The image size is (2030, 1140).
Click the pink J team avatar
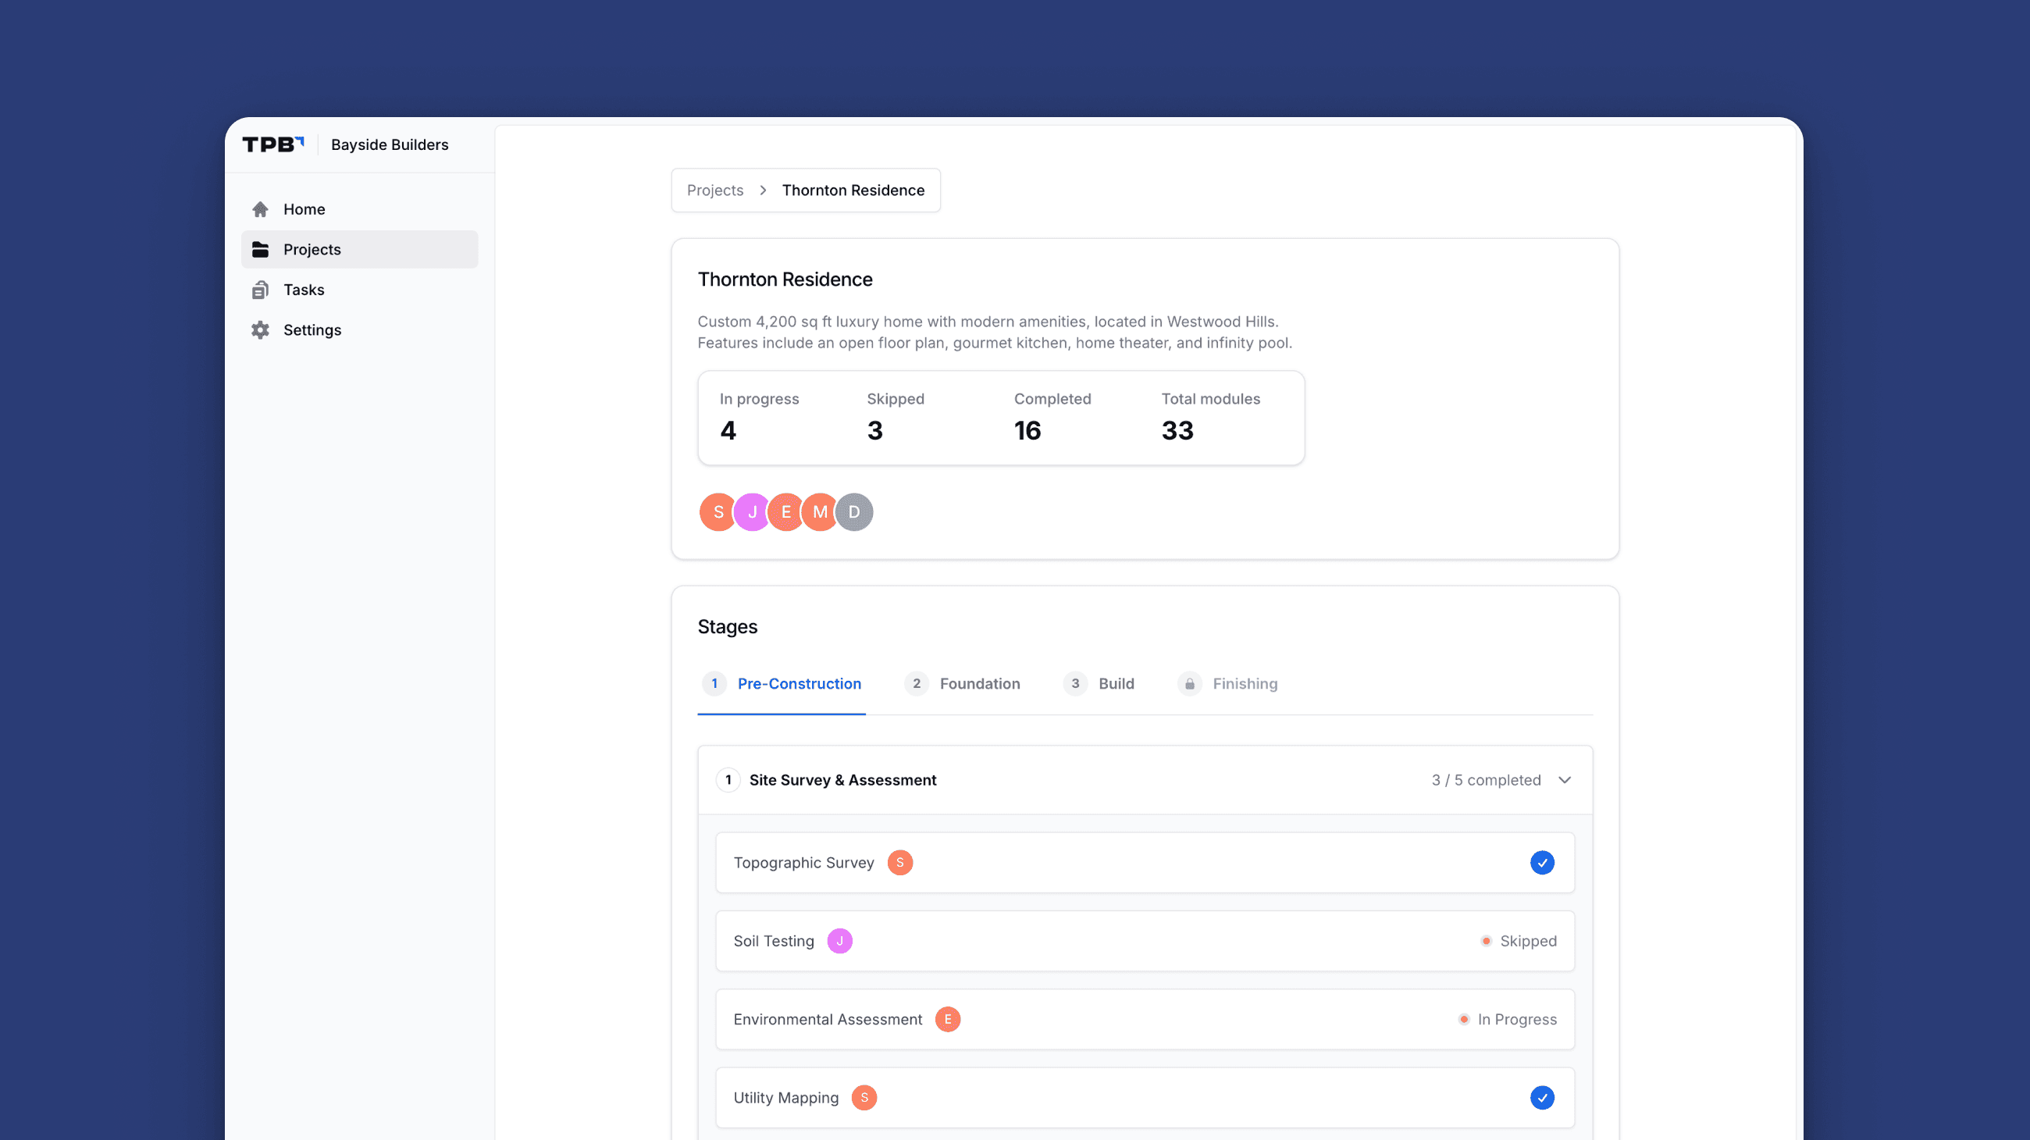[752, 512]
